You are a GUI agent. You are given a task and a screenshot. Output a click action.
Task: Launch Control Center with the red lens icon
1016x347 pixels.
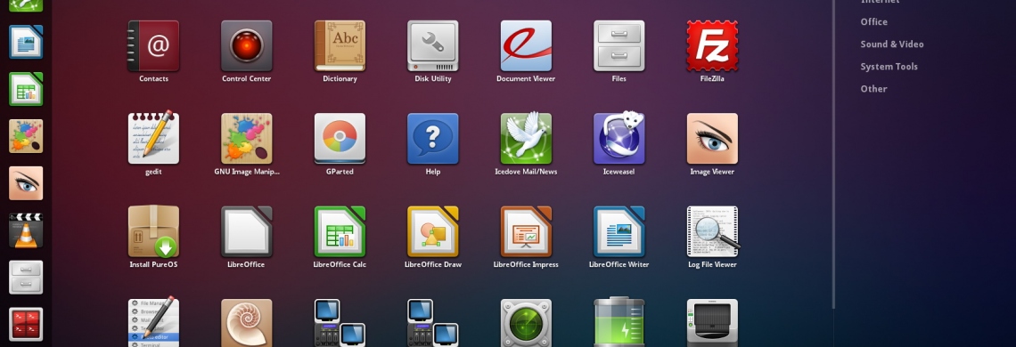(246, 46)
